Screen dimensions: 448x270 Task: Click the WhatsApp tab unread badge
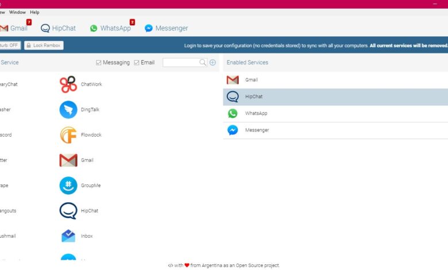click(x=132, y=22)
